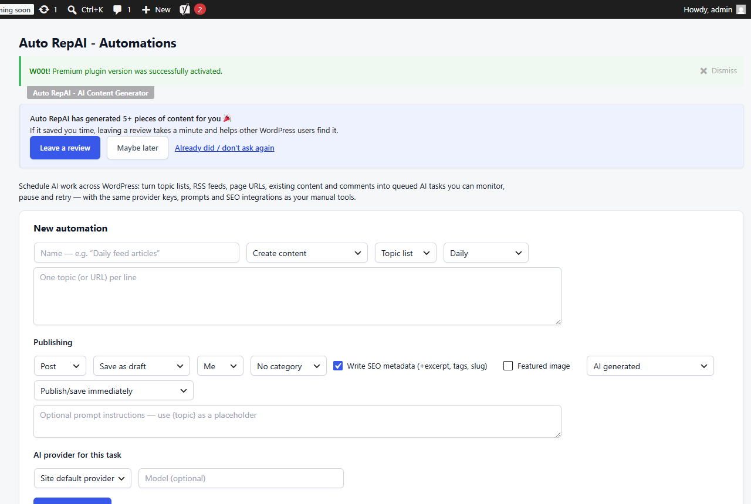Screen dimensions: 751x504
Task: Open the Publish/save immediately dropdown
Action: (114, 391)
